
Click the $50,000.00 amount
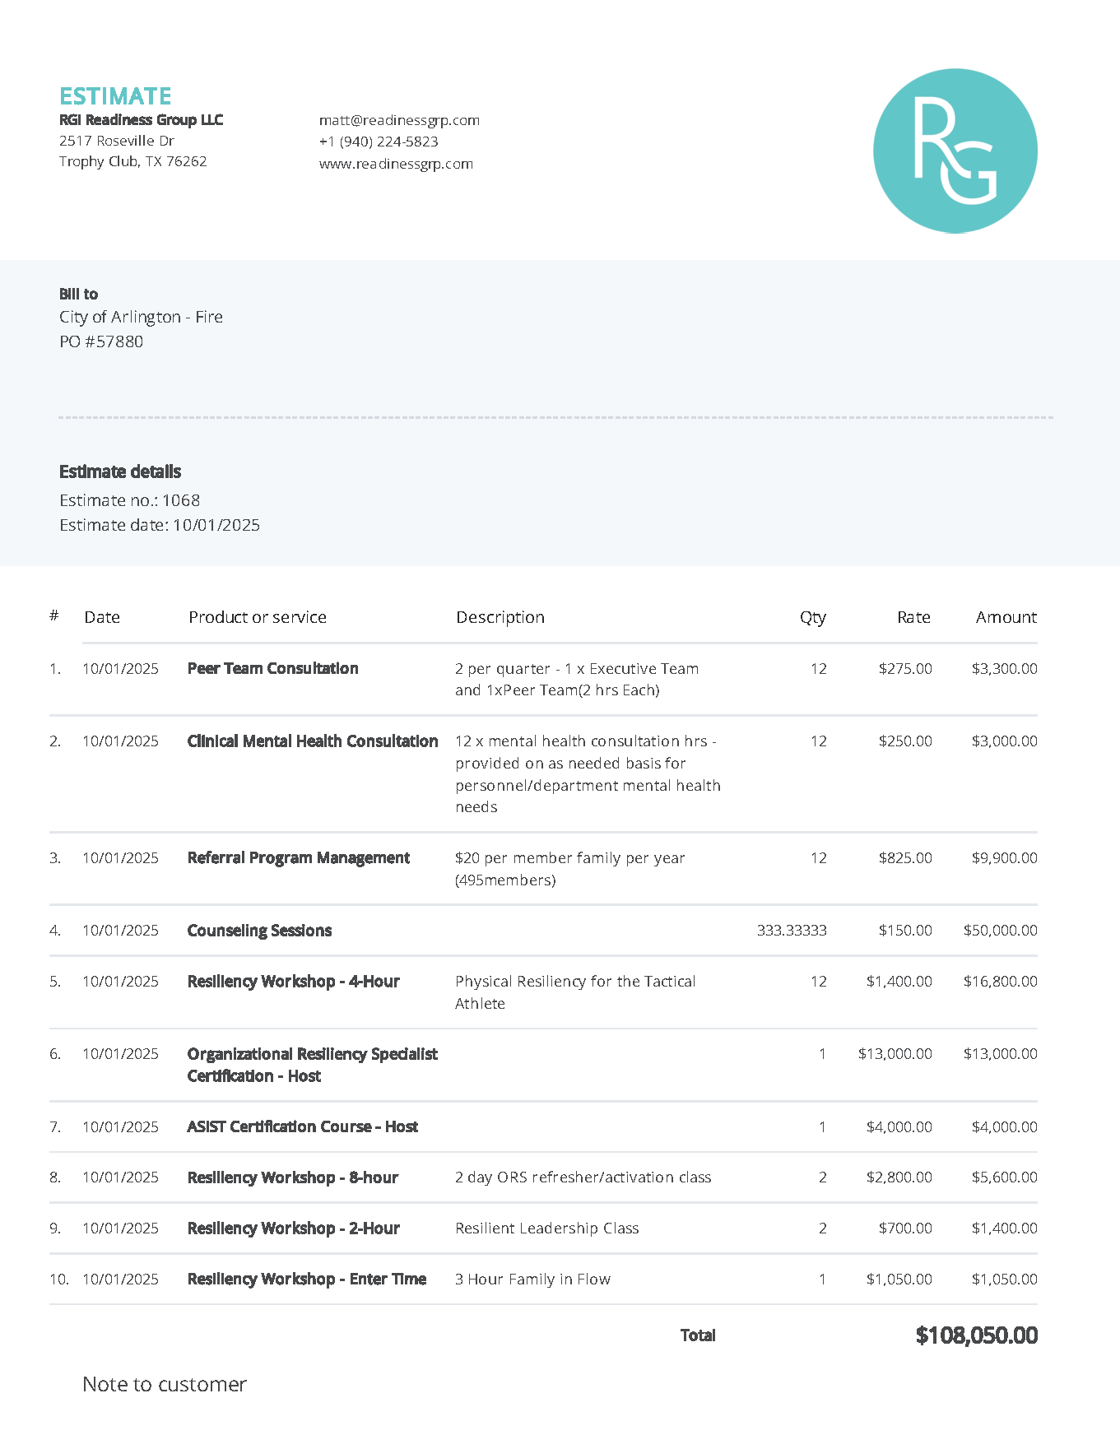pyautogui.click(x=1000, y=931)
